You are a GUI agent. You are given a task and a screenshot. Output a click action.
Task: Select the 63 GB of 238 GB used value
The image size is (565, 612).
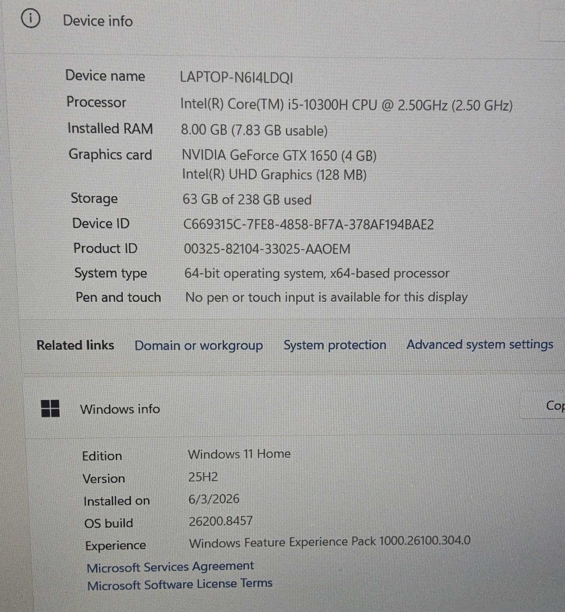247,199
